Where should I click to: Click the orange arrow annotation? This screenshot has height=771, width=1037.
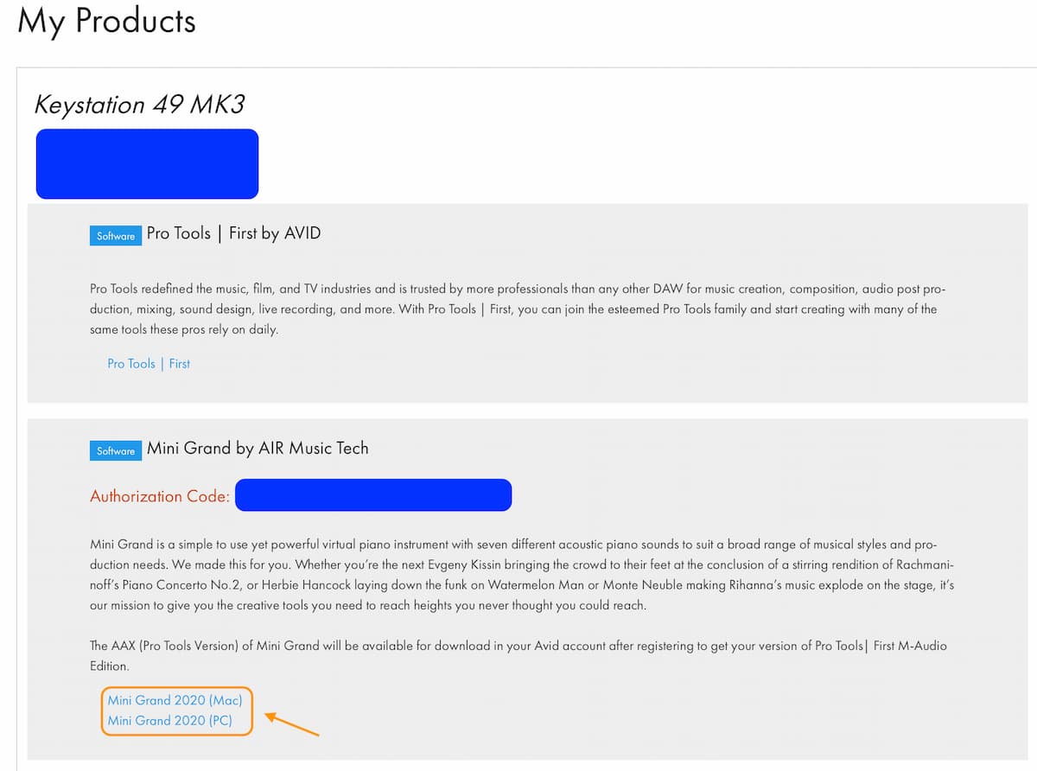tap(292, 724)
